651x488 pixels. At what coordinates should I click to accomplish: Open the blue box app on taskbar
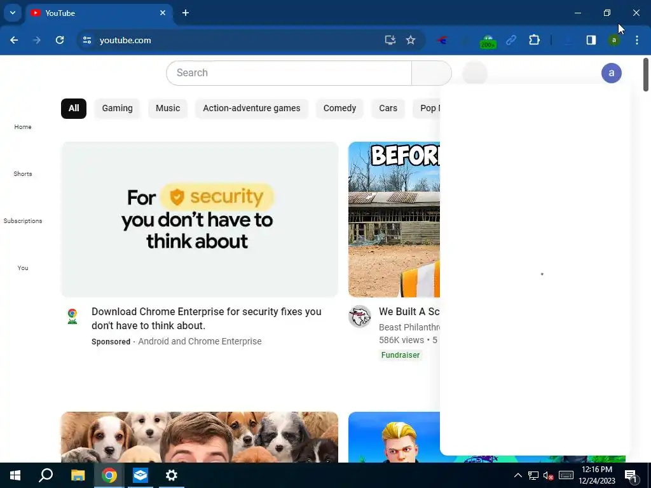[x=140, y=475]
